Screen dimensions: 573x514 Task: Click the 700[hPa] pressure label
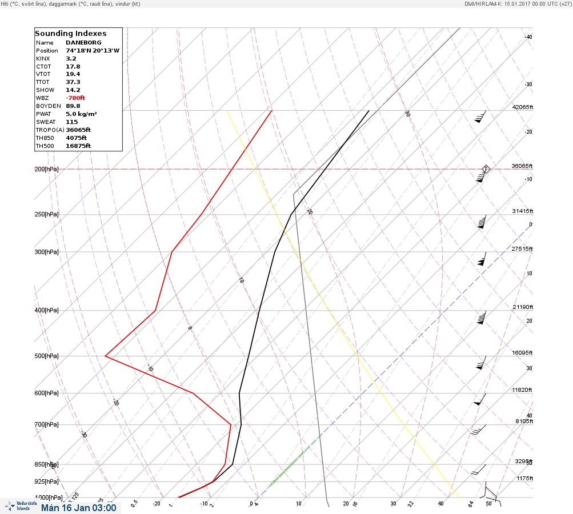pos(46,424)
